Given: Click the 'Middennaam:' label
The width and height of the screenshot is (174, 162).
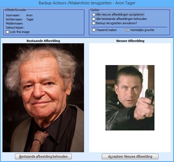Looking at the screenshot, I should click(14, 24).
